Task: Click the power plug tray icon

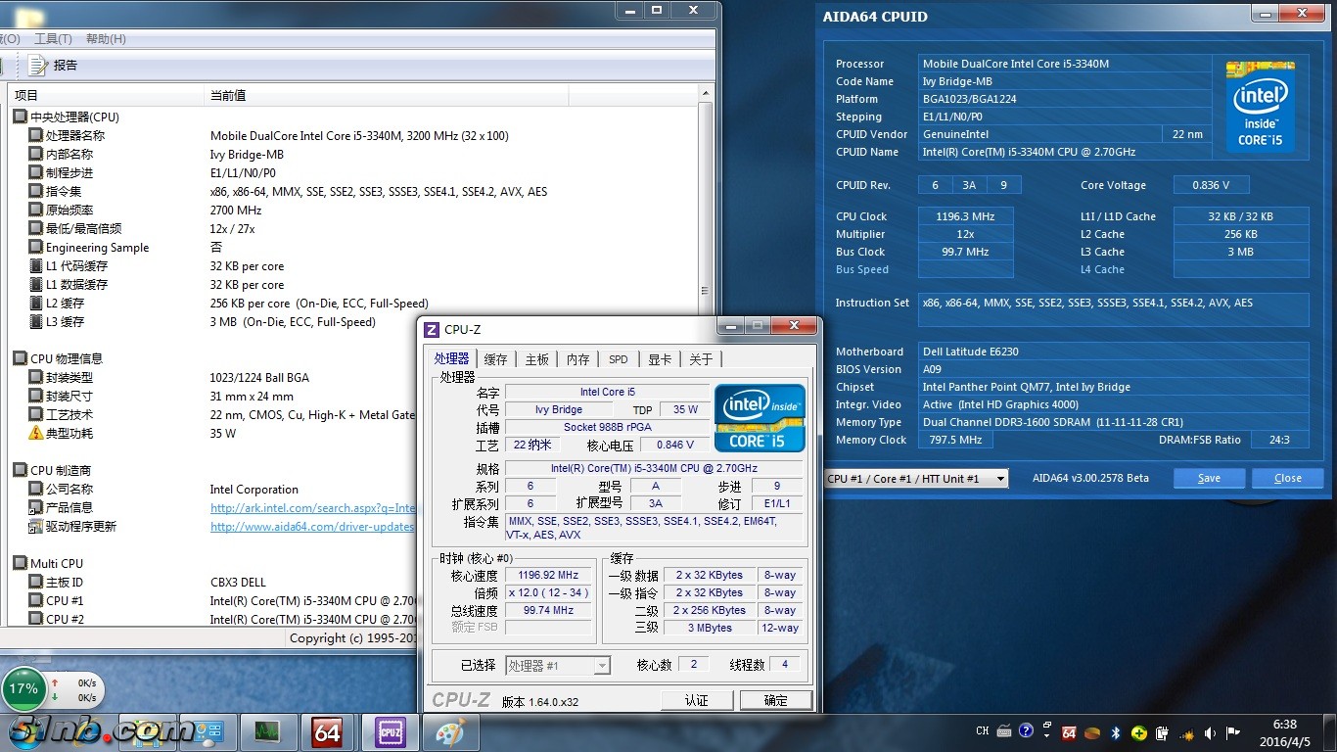Action: tap(1162, 732)
